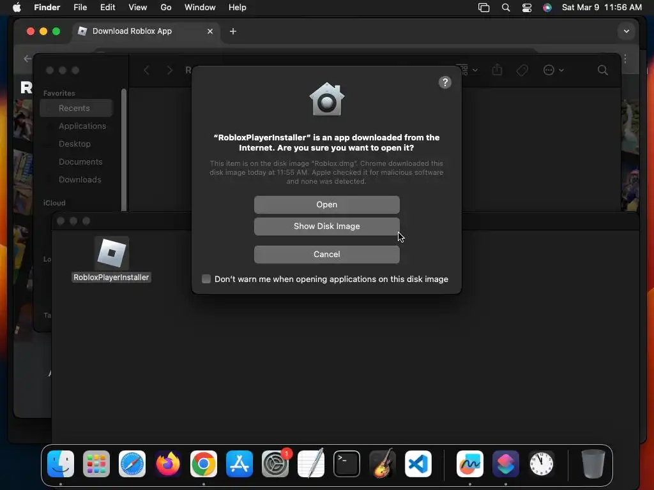Click the Finder Tags toolbar icon
This screenshot has height=490, width=654.
[522, 70]
